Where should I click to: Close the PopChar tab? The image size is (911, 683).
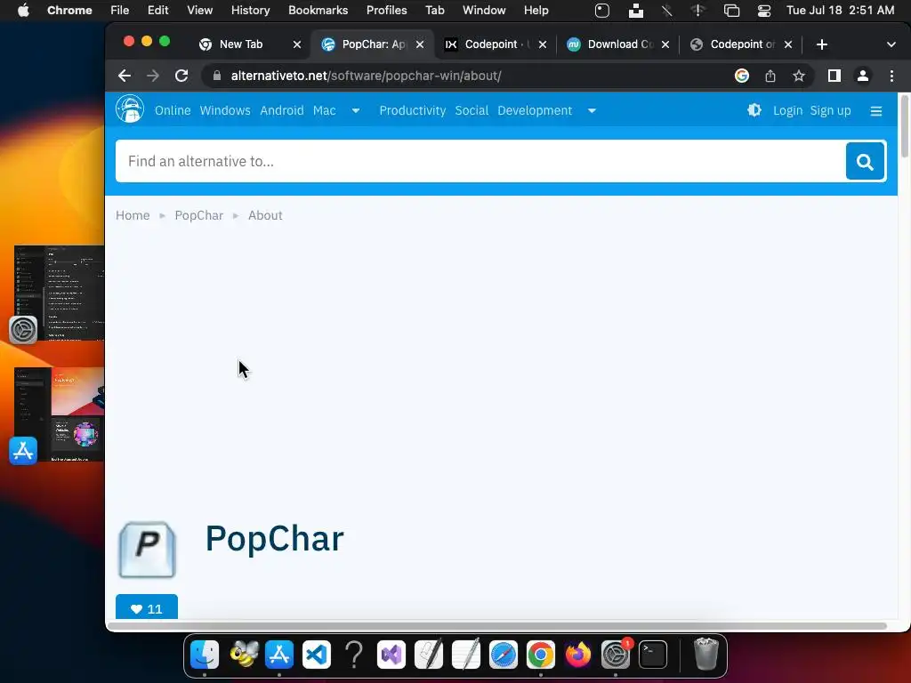pyautogui.click(x=420, y=44)
